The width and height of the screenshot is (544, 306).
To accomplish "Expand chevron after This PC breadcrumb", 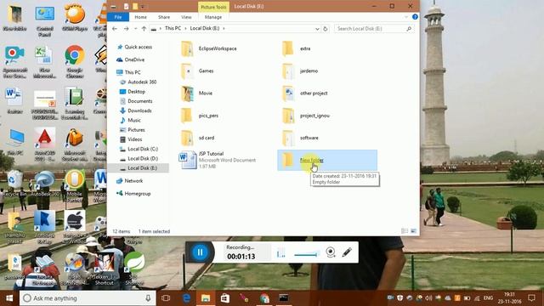I will (x=185, y=28).
